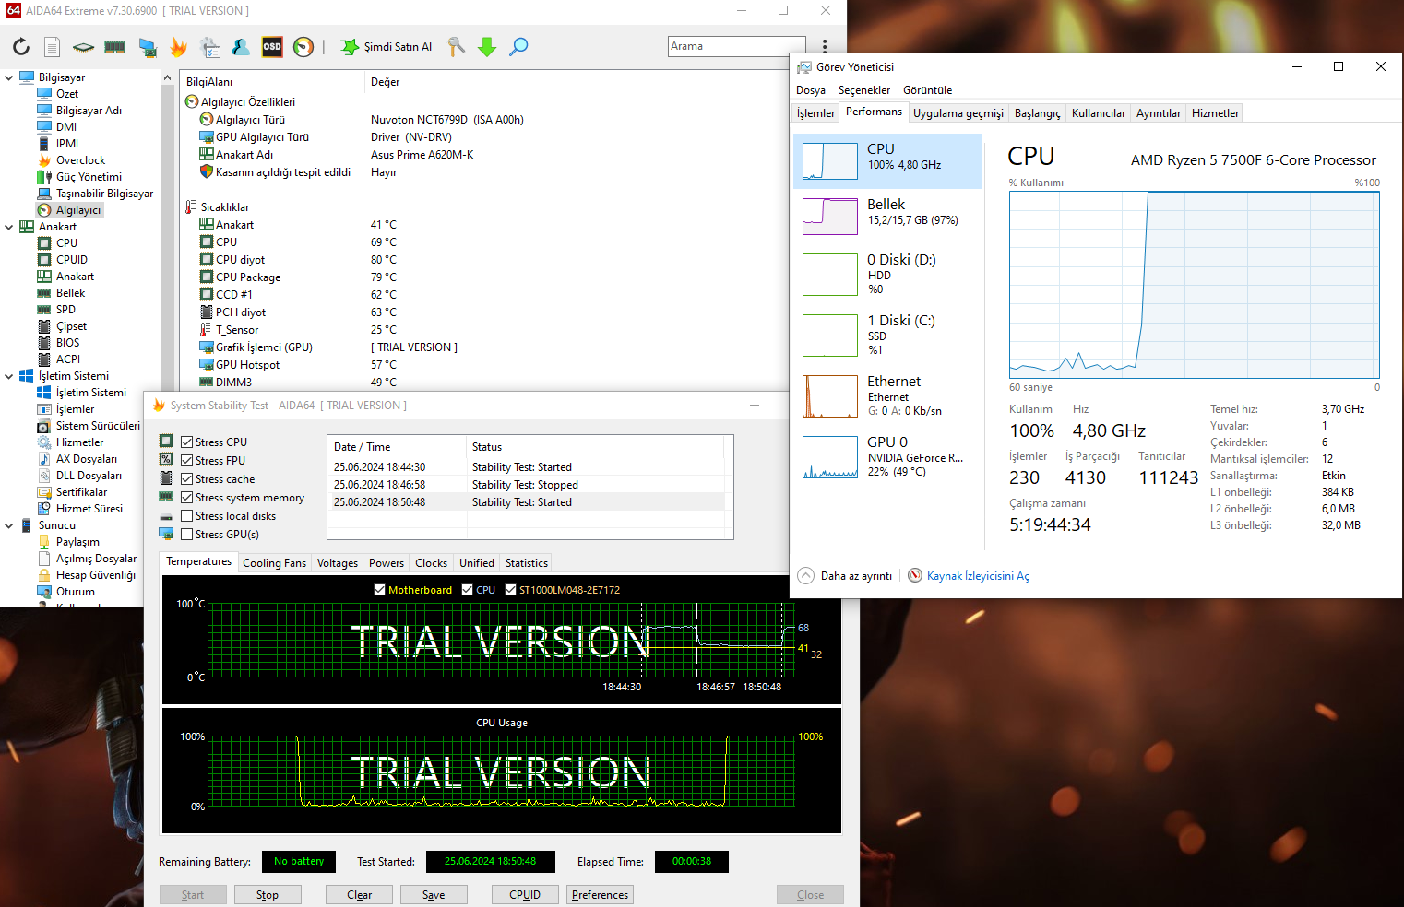Open the Dosya menu in Görev Yöneticisi
The image size is (1404, 907).
tap(811, 90)
